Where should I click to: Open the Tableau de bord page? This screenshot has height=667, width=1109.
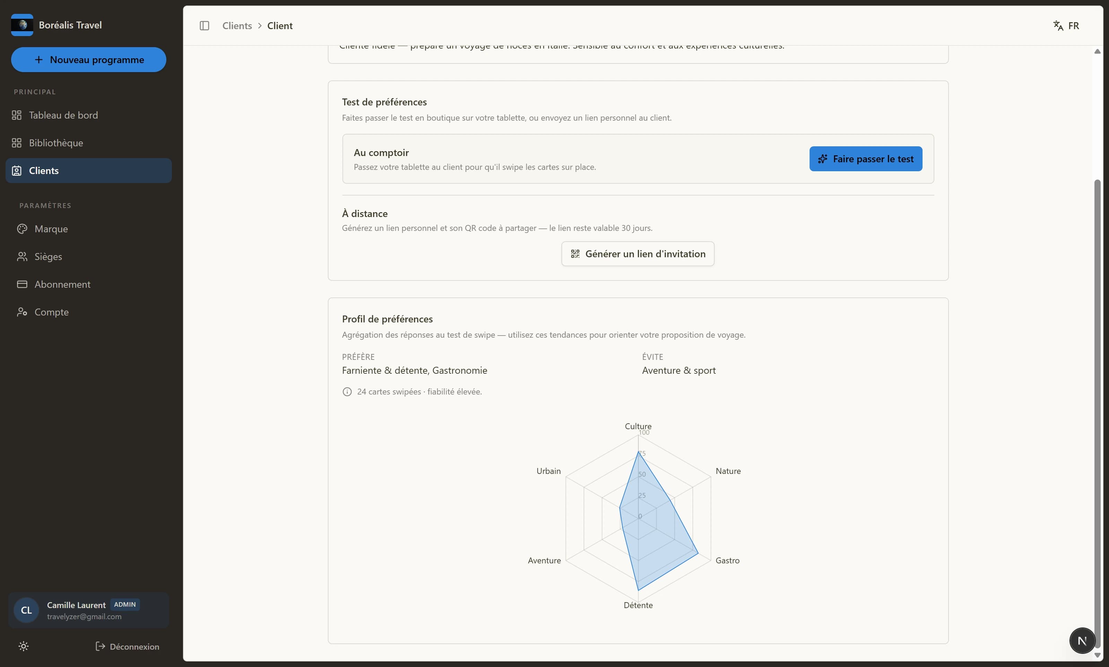(88, 115)
